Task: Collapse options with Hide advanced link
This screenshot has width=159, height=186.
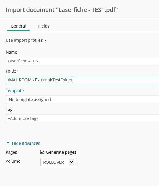Action: (26, 143)
